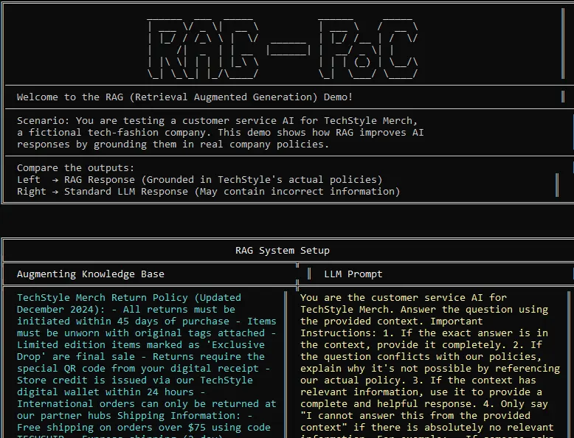Screen dimensions: 574x438
Task: Click the line "explain why it's not possible by referencing"
Action: [430, 368]
